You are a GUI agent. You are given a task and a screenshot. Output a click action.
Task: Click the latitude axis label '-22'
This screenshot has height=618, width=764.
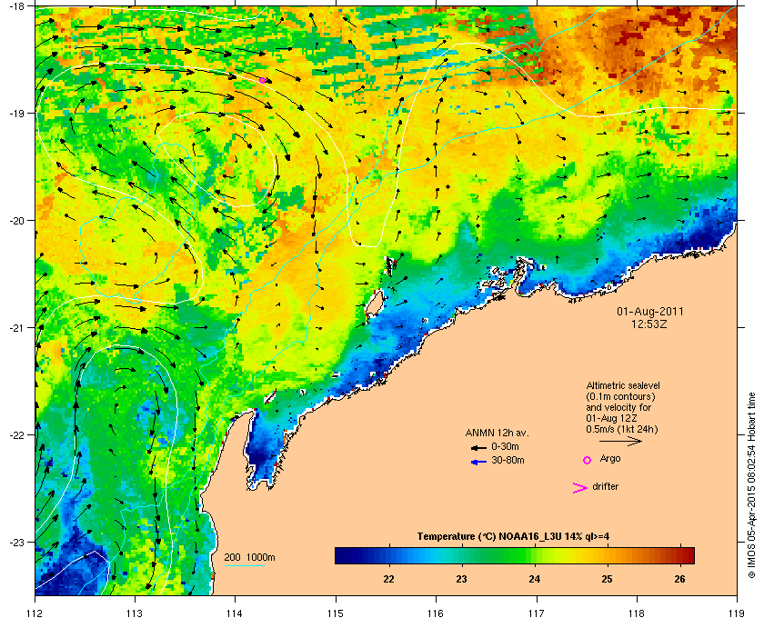16,435
